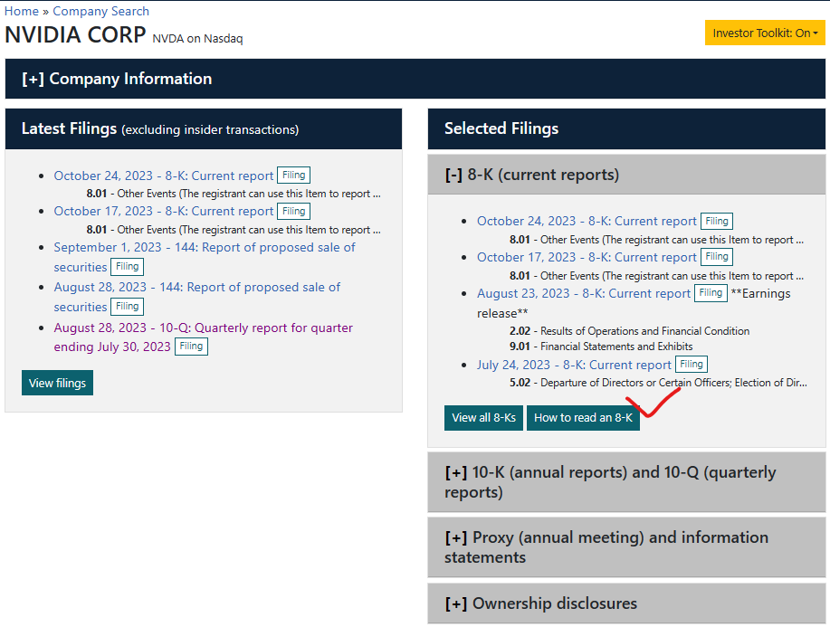This screenshot has height=627, width=830.
Task: Click the View all 8-Ks button
Action: (484, 417)
